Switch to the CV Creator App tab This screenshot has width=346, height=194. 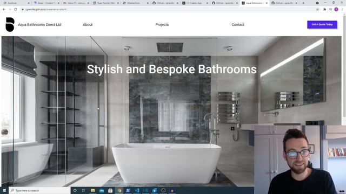195,3
